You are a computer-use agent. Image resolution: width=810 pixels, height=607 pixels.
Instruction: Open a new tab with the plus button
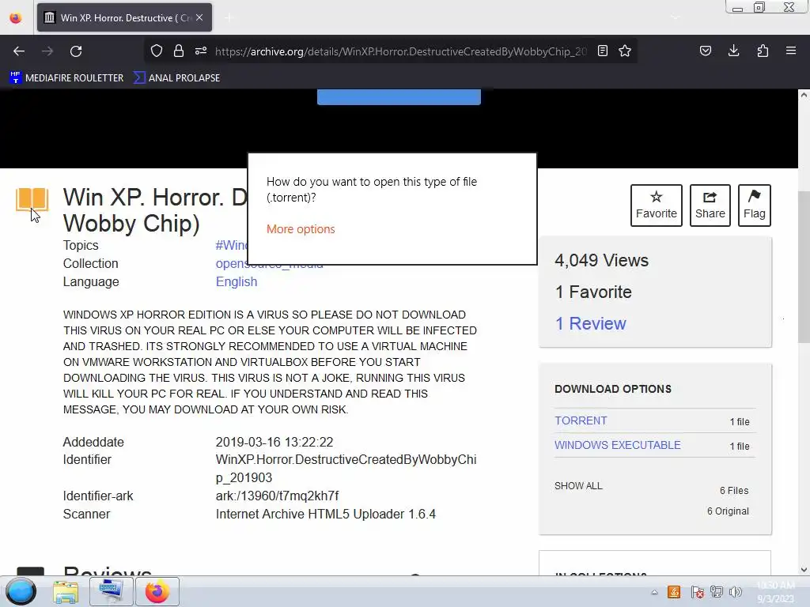(x=229, y=18)
